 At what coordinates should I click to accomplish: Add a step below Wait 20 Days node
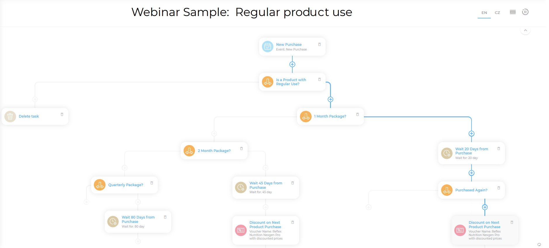tap(472, 173)
